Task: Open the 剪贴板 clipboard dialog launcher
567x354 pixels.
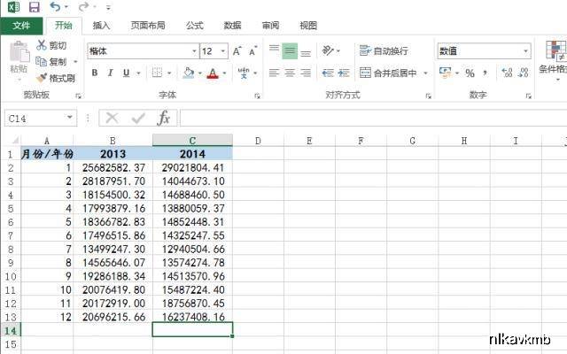Action: (x=78, y=96)
